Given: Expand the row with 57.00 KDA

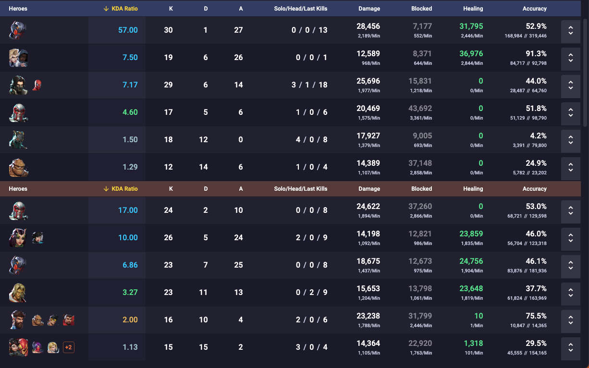Looking at the screenshot, I should coord(570,30).
